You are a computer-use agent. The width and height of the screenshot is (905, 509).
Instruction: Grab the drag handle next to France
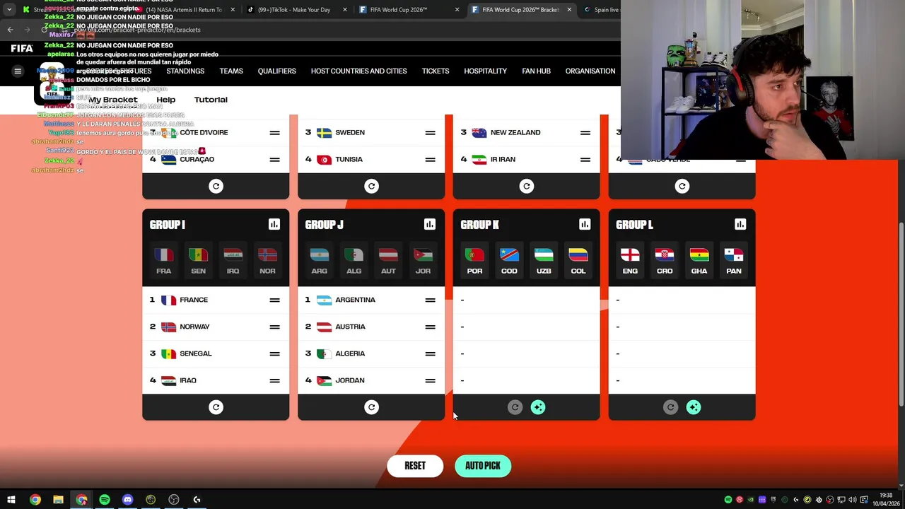click(274, 300)
